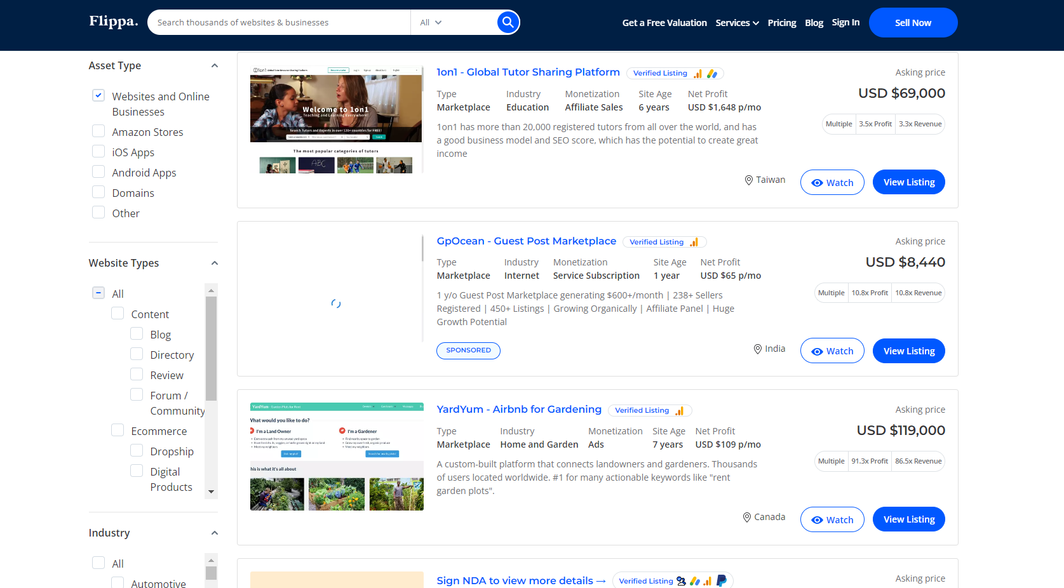
Task: Tick the Digital Products checkbox
Action: click(x=137, y=471)
